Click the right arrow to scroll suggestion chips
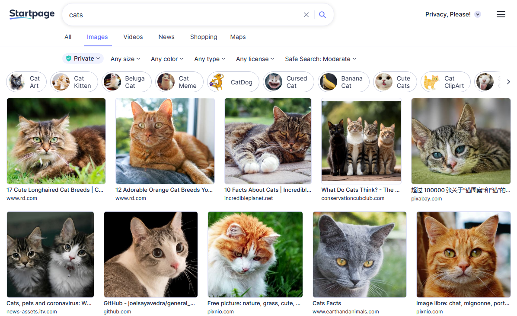Screen dimensions: 517x316 click(508, 81)
